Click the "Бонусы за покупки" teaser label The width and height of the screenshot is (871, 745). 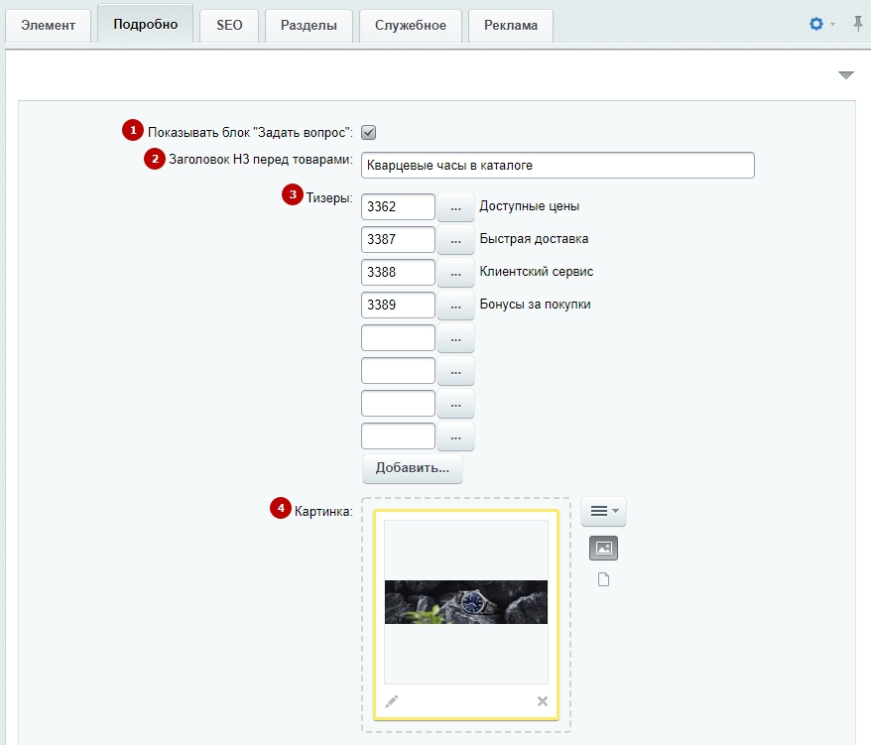[x=535, y=305]
